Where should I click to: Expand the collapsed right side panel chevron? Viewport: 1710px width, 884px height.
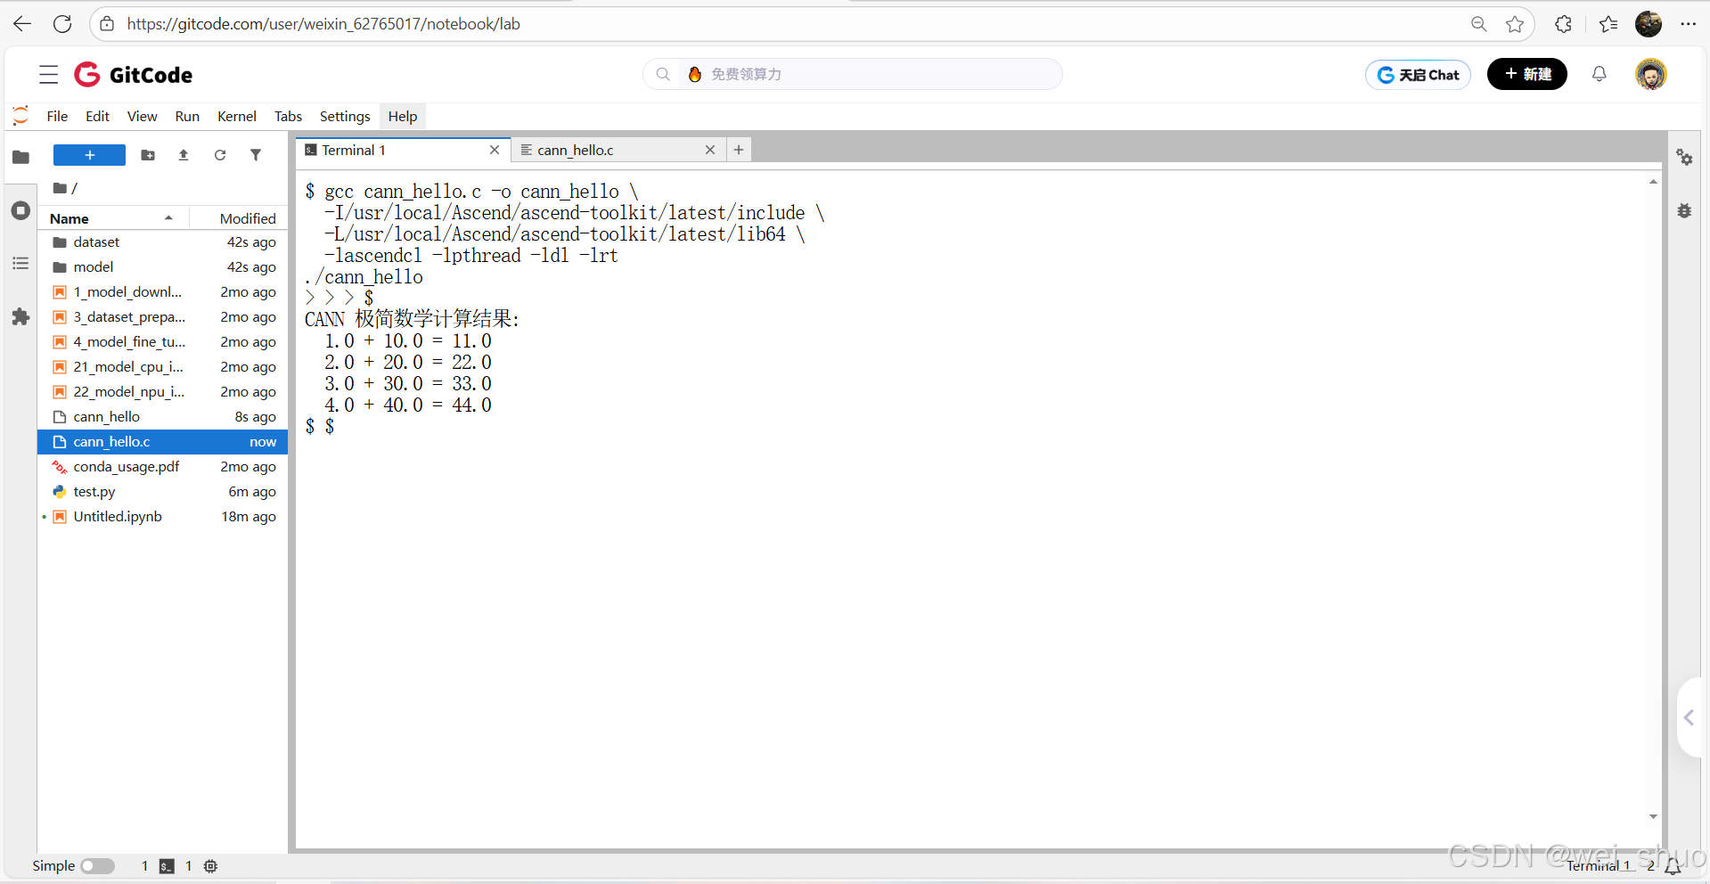(x=1690, y=717)
